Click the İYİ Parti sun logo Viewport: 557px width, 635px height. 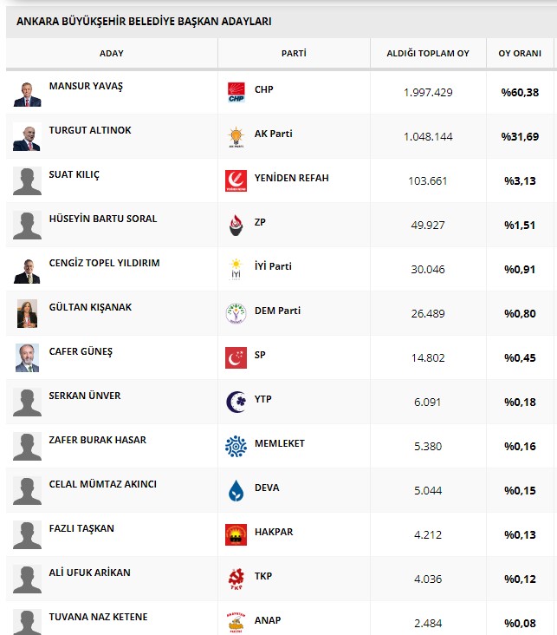click(x=236, y=269)
